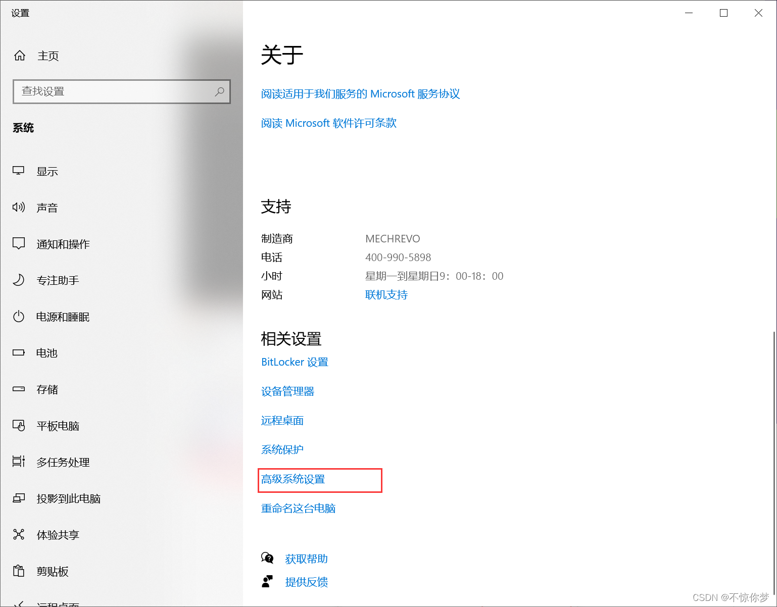Click the phone number 400-990-5898
The image size is (777, 607).
tap(398, 258)
